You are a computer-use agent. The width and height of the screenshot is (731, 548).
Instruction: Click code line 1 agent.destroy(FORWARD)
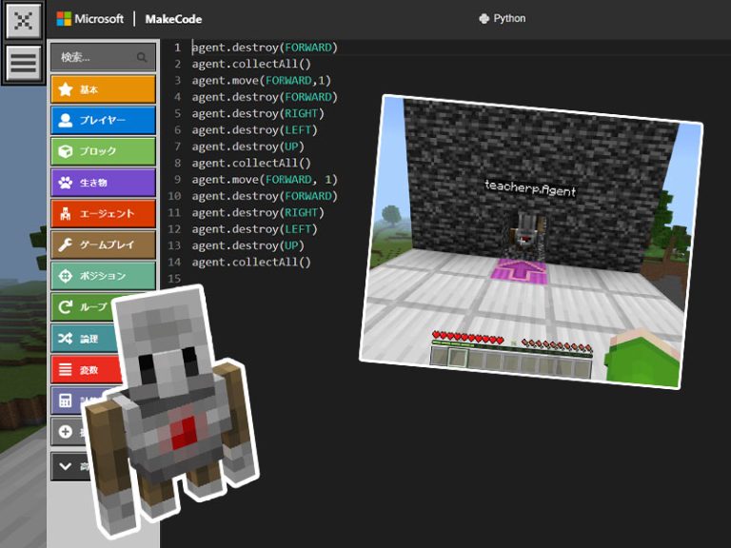(265, 47)
